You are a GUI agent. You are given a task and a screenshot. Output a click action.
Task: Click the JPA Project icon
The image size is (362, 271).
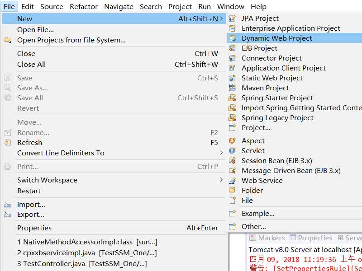232,19
